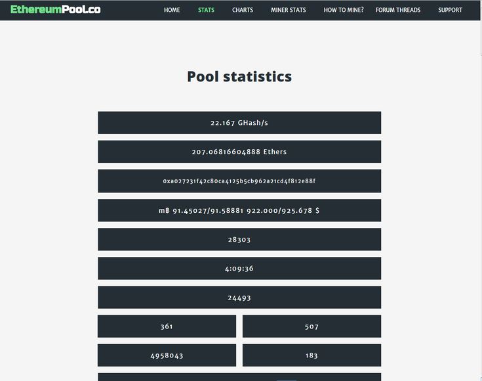
Task: Click the mB/$ price rate panel
Action: click(239, 210)
